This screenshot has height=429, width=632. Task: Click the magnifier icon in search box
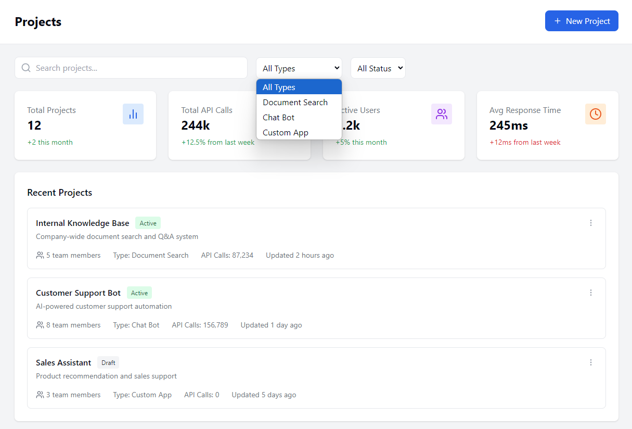click(x=26, y=68)
